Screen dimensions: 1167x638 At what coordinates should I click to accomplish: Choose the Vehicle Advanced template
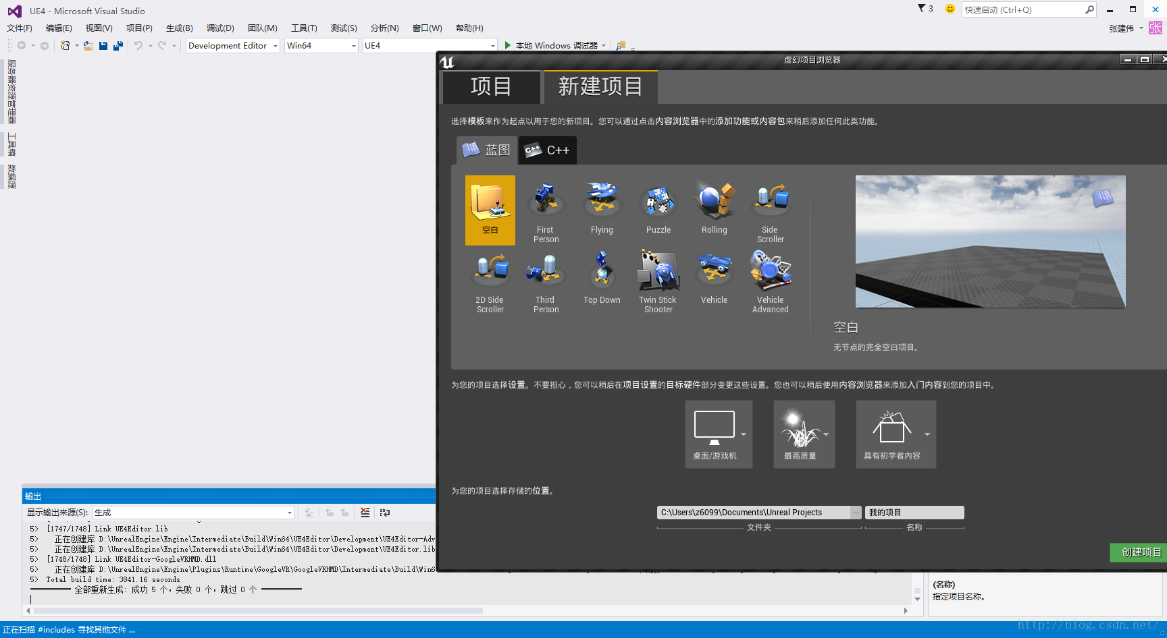pyautogui.click(x=771, y=282)
